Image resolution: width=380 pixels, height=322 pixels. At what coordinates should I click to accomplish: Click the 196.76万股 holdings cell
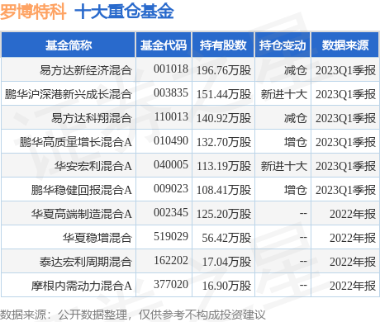point(224,70)
